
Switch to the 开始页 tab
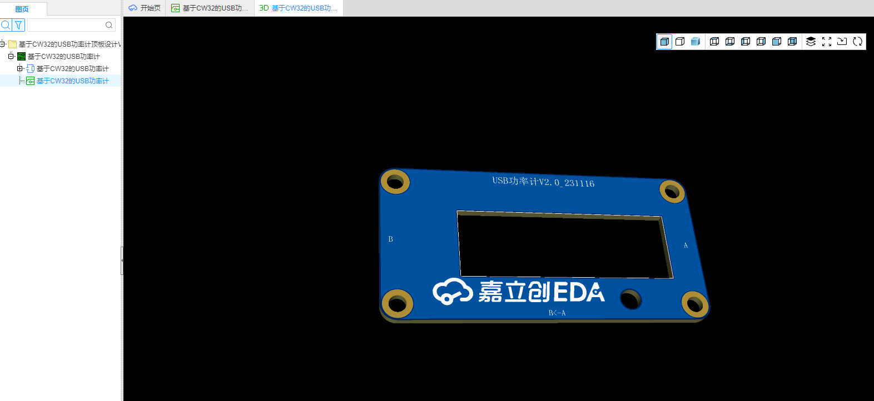145,8
